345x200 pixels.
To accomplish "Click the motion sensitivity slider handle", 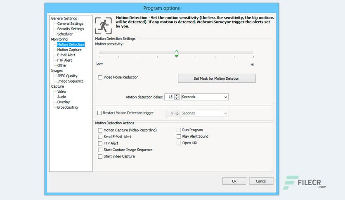I will click(177, 53).
